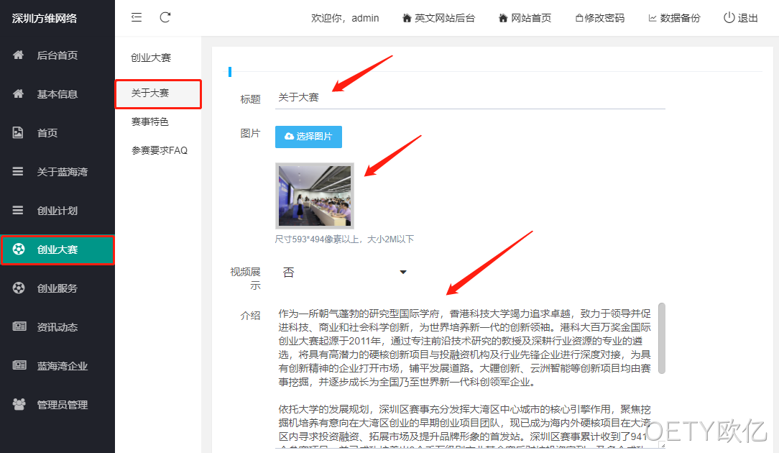The width and height of the screenshot is (779, 453).
Task: Open 资讯动态 menu in the sidebar
Action: tap(57, 326)
